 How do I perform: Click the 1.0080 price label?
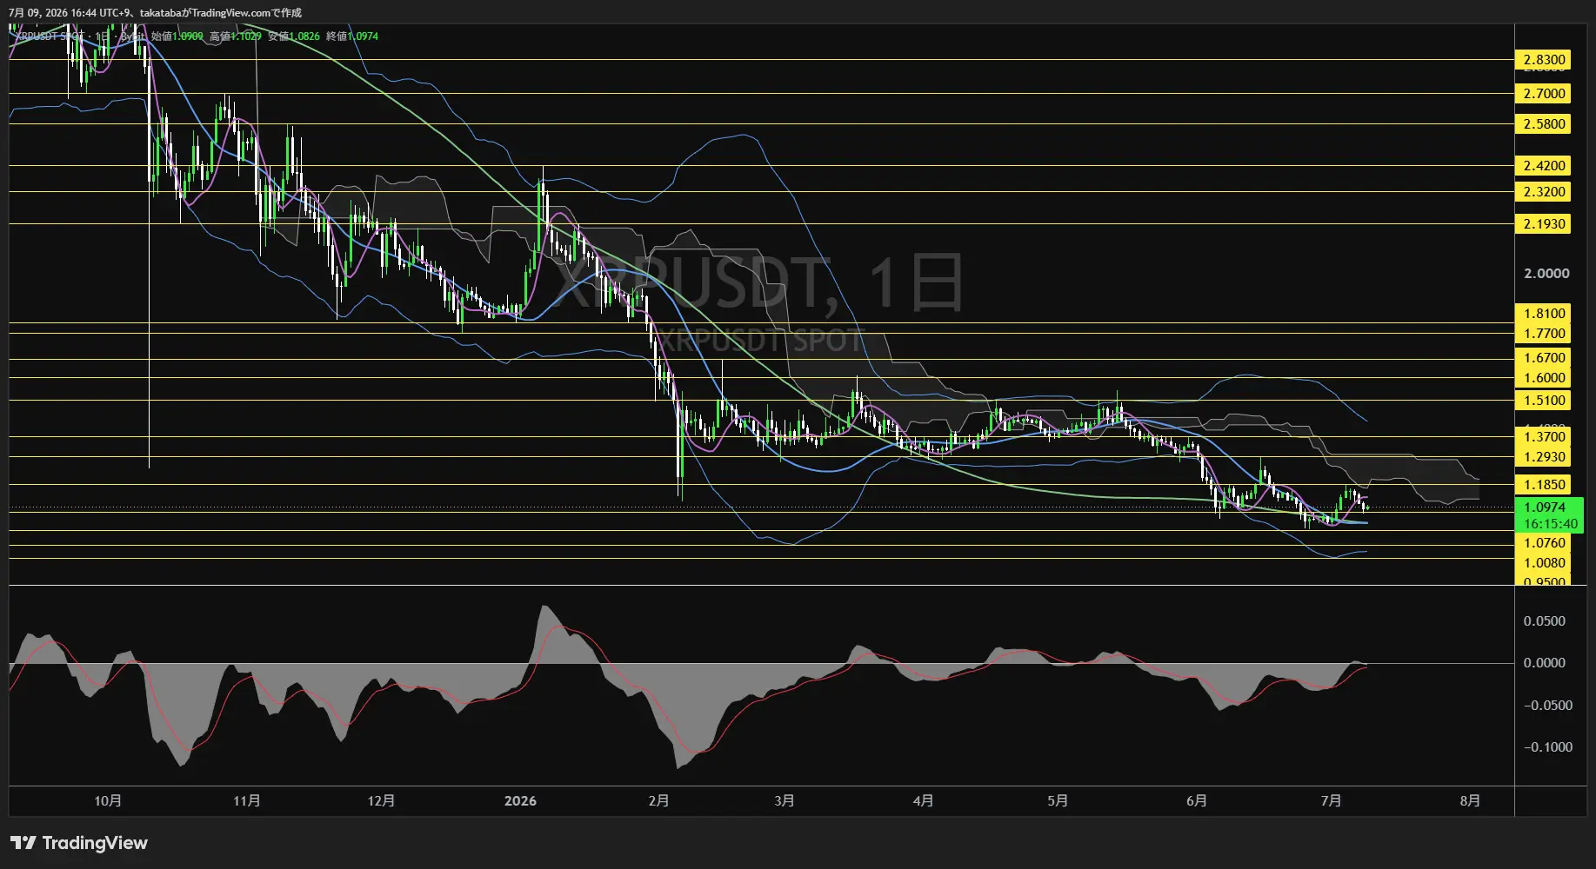click(1544, 562)
